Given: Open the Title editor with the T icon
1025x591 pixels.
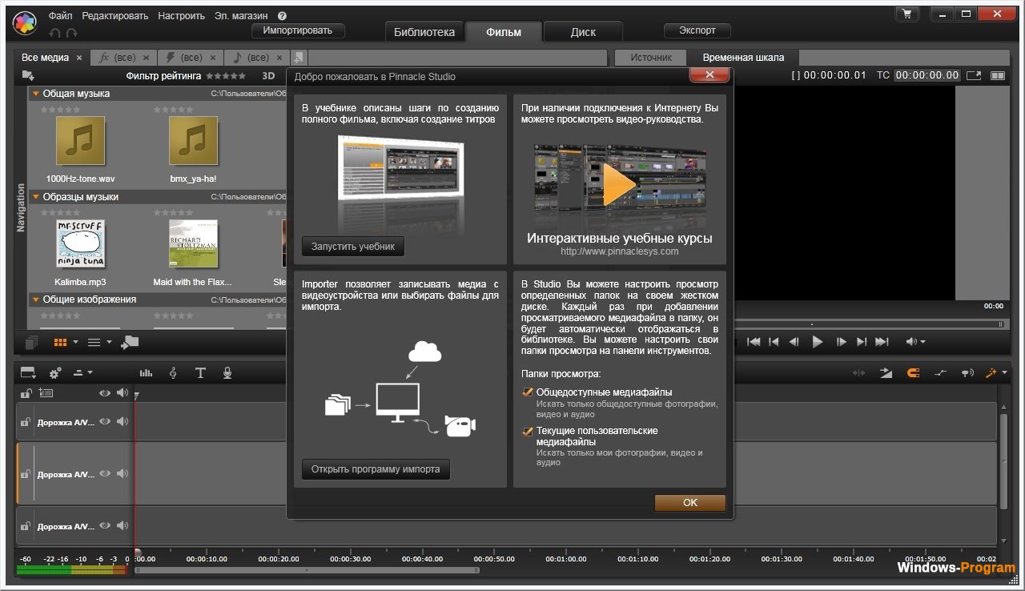Looking at the screenshot, I should (x=201, y=372).
